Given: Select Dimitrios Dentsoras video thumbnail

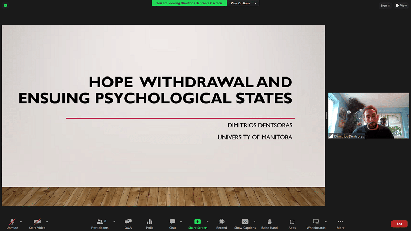Looking at the screenshot, I should [x=361, y=115].
